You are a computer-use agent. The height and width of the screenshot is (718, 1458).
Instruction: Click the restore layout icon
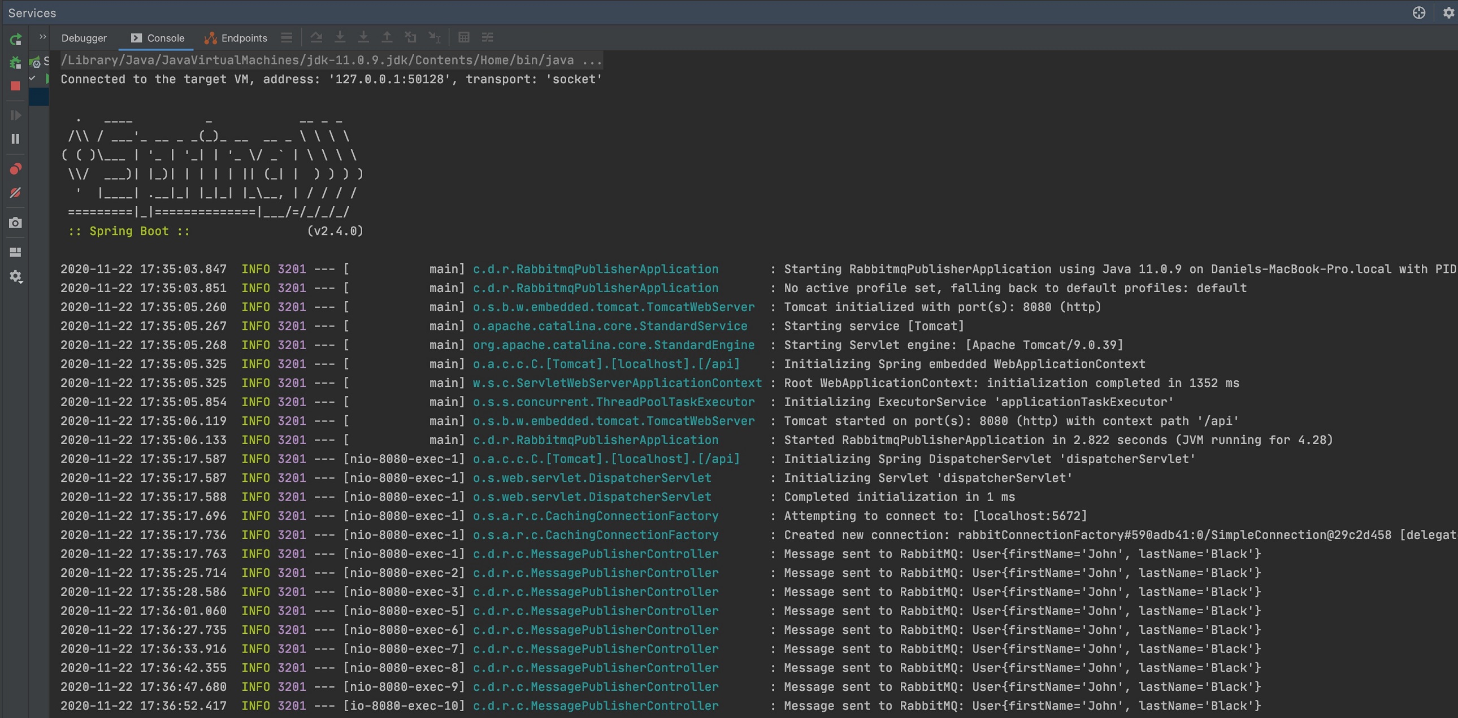click(15, 253)
